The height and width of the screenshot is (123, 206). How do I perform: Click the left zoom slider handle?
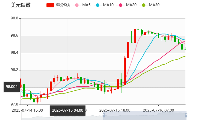tap(104, 115)
